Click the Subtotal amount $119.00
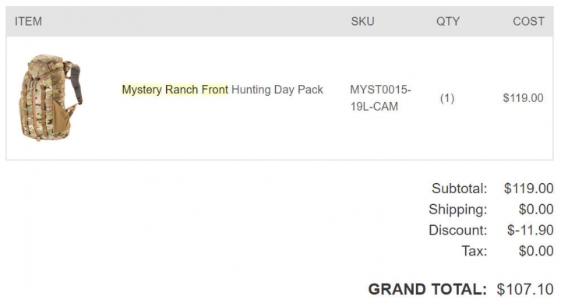Image resolution: width=561 pixels, height=307 pixels. (529, 189)
